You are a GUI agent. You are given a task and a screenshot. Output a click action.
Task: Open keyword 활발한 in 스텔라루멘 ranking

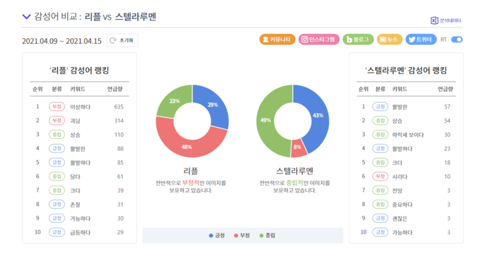click(400, 107)
